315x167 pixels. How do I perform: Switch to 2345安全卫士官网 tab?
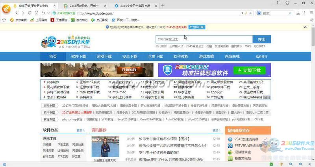point(135,6)
